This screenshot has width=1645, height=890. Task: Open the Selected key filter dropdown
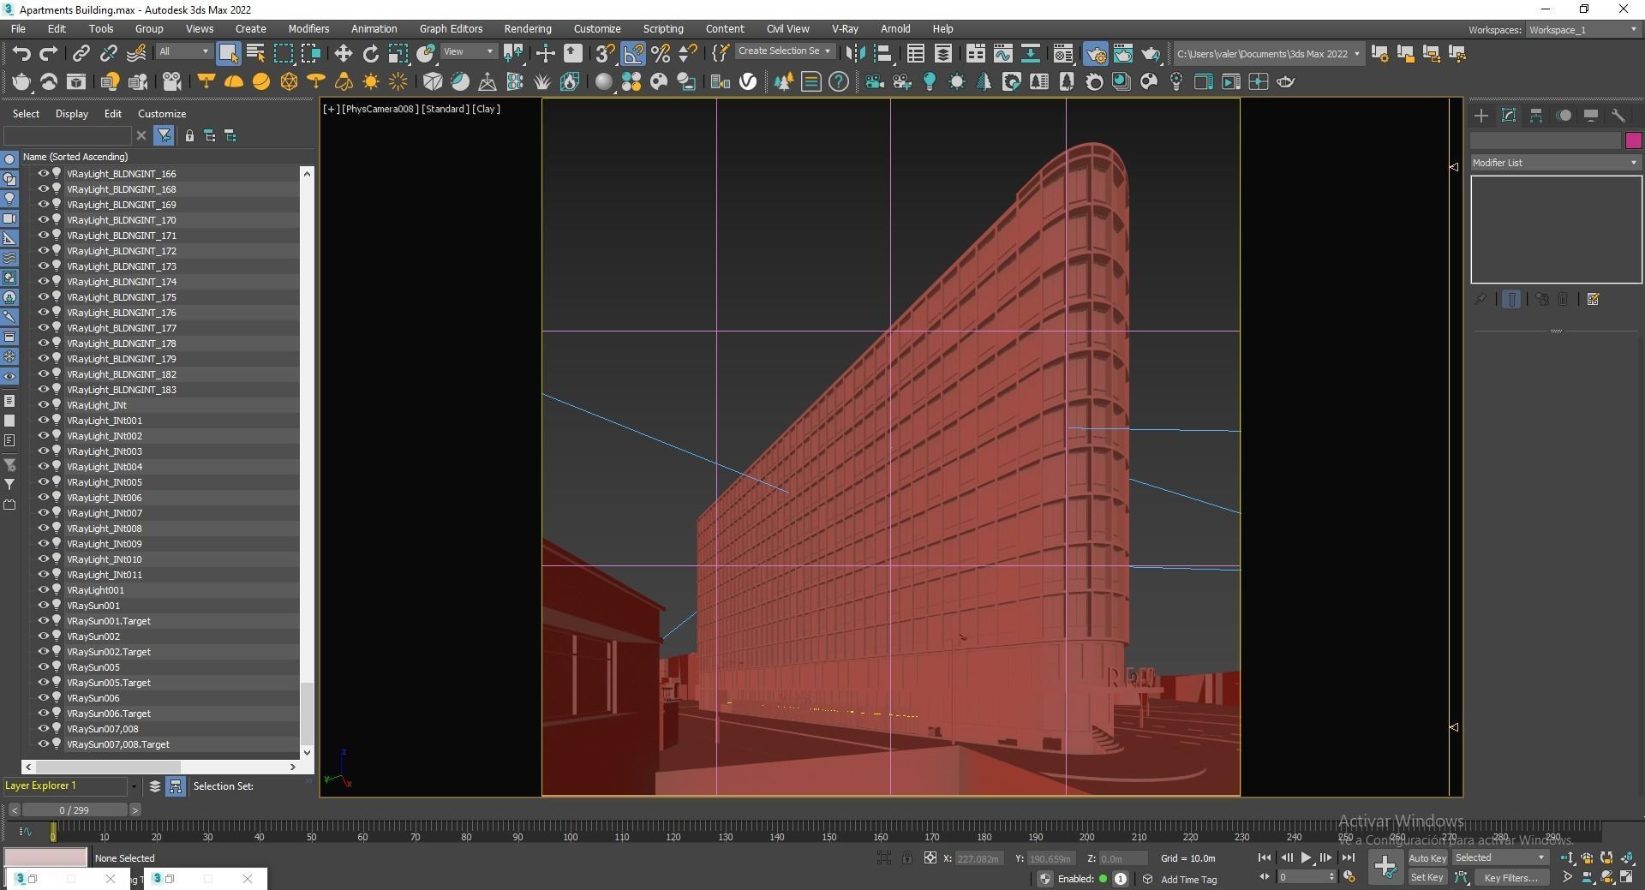(x=1499, y=857)
